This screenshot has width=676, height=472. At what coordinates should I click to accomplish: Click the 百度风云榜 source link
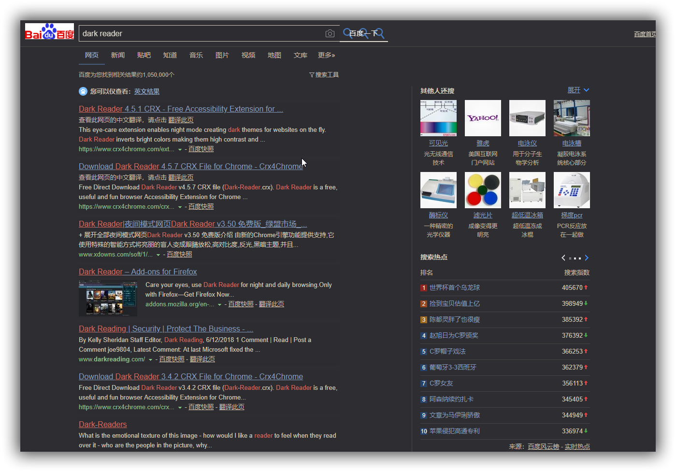[544, 447]
